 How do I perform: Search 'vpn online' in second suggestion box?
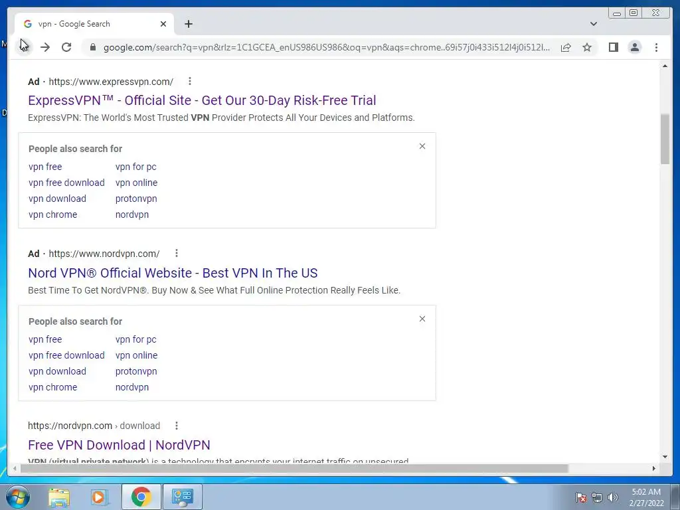click(136, 355)
